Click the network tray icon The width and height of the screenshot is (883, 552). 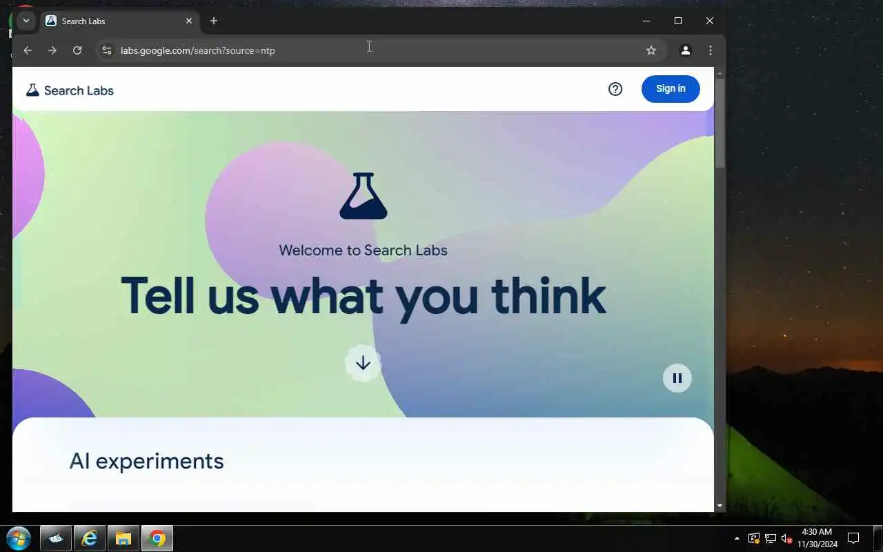click(770, 538)
